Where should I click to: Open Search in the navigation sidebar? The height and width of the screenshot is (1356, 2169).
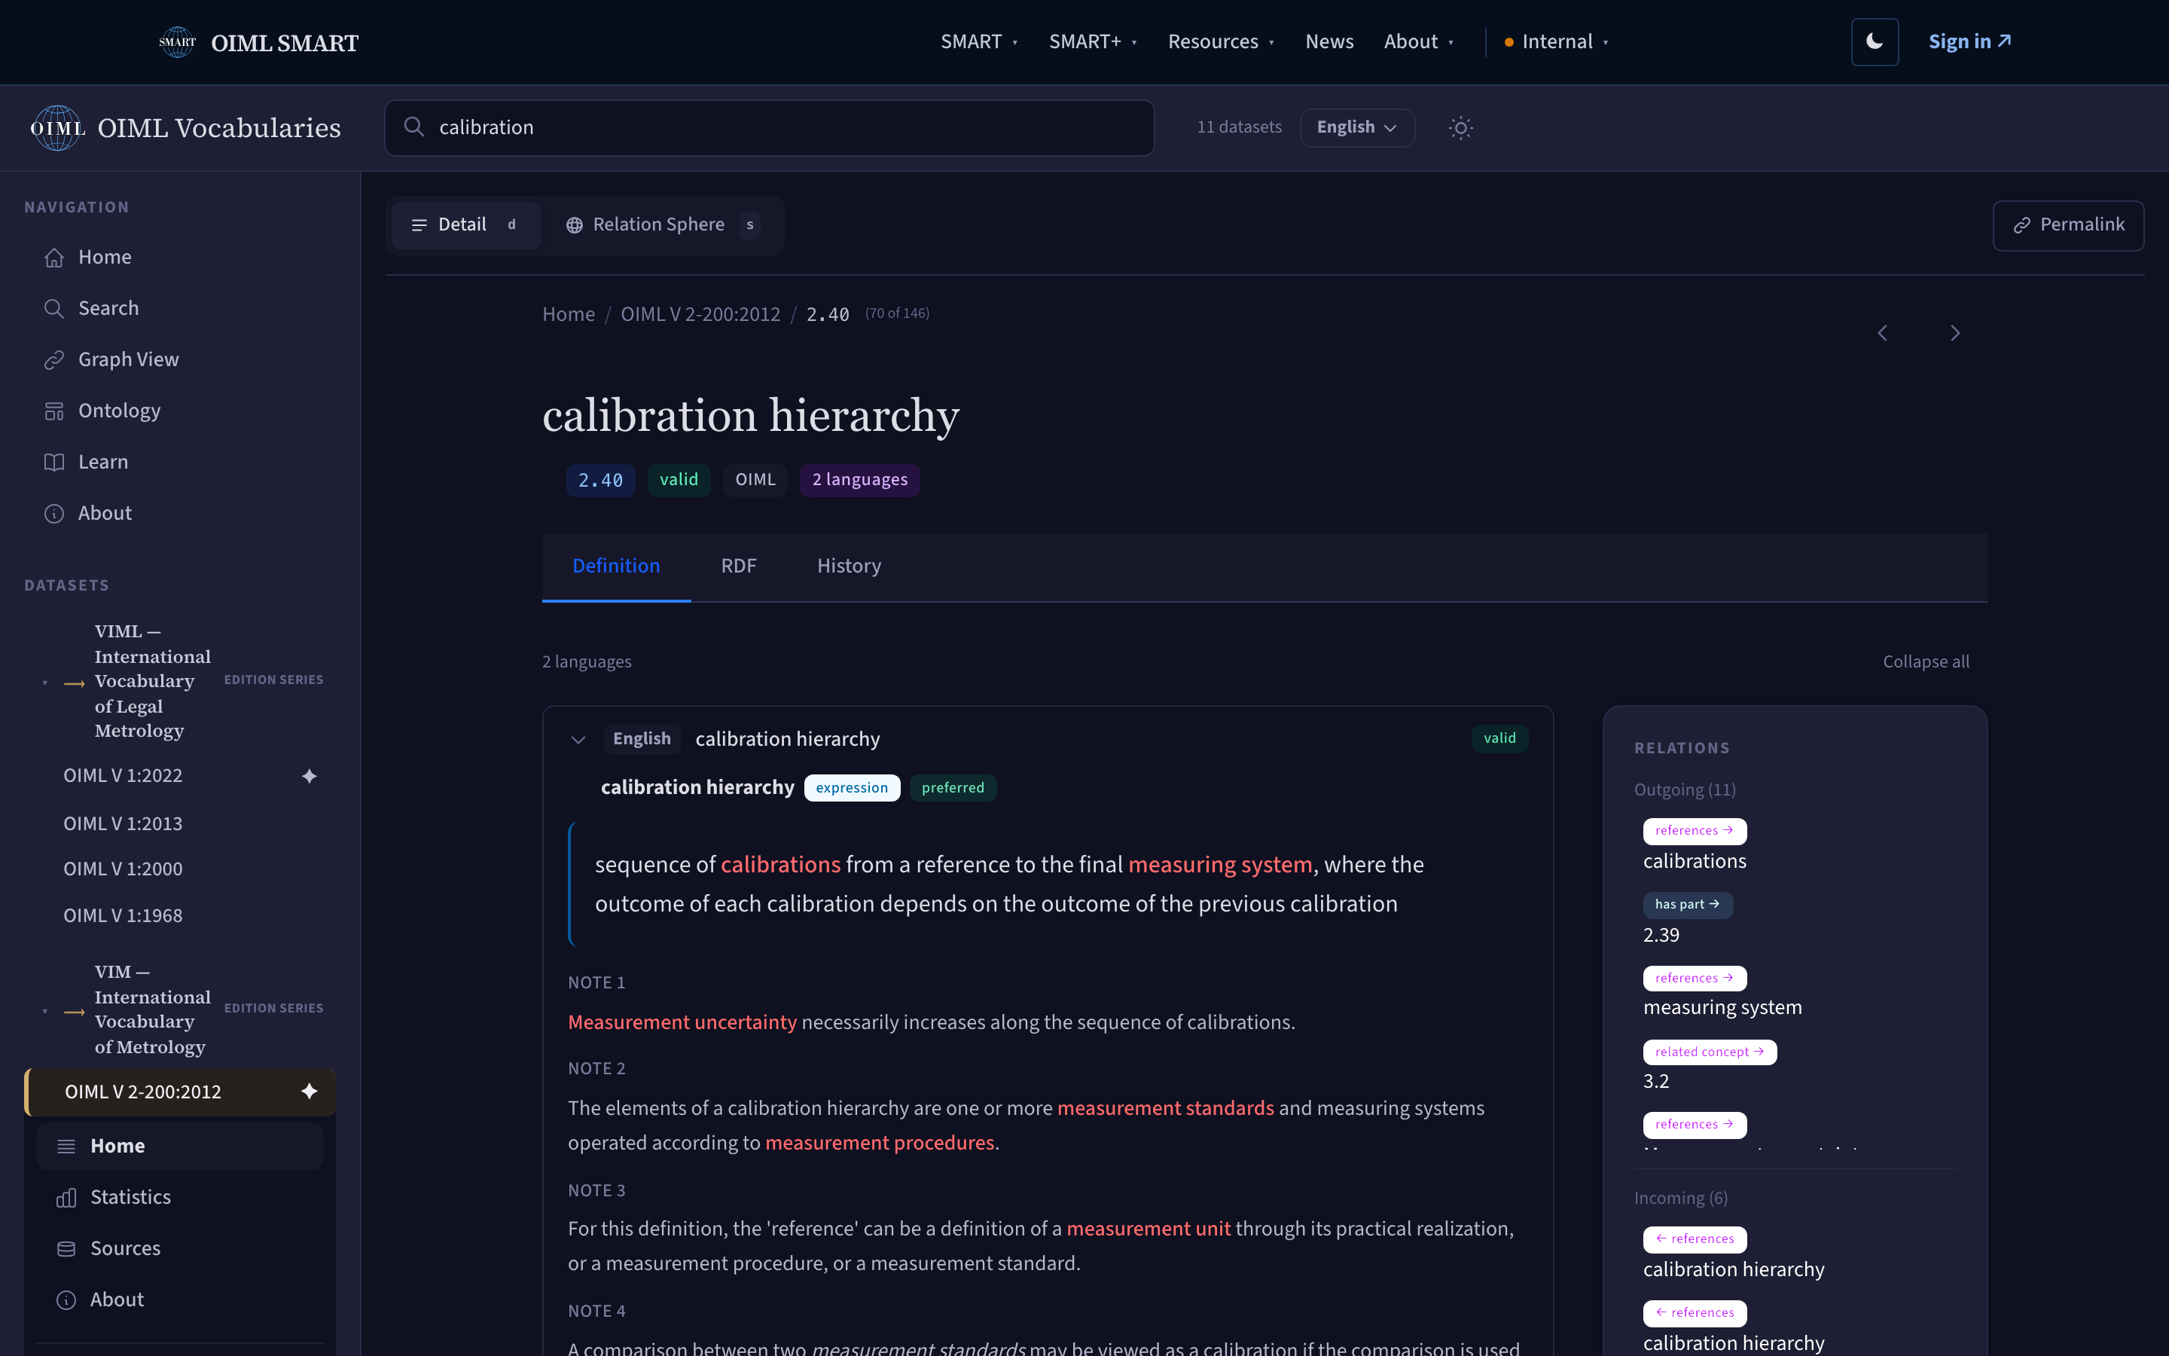click(x=180, y=309)
